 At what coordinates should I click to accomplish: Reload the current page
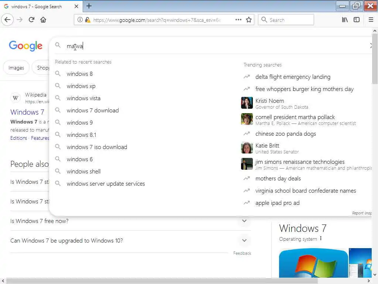coord(32,20)
